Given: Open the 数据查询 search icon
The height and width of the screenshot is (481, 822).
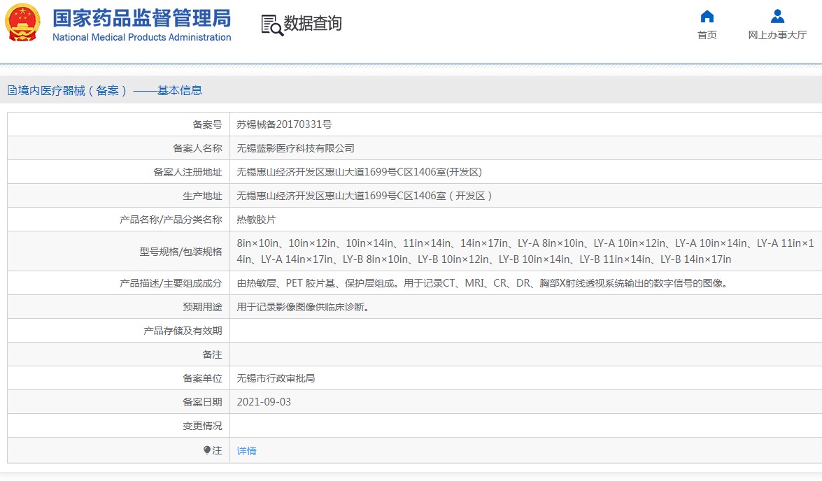Looking at the screenshot, I should coord(272,25).
